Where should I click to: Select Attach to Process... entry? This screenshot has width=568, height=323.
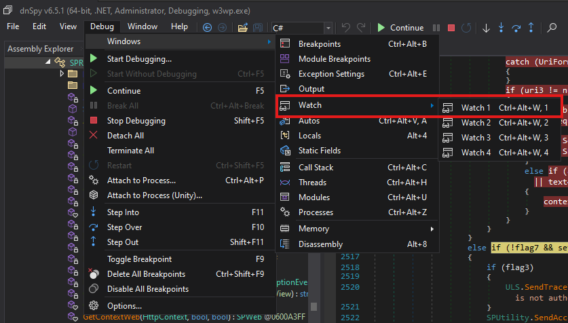180,180
